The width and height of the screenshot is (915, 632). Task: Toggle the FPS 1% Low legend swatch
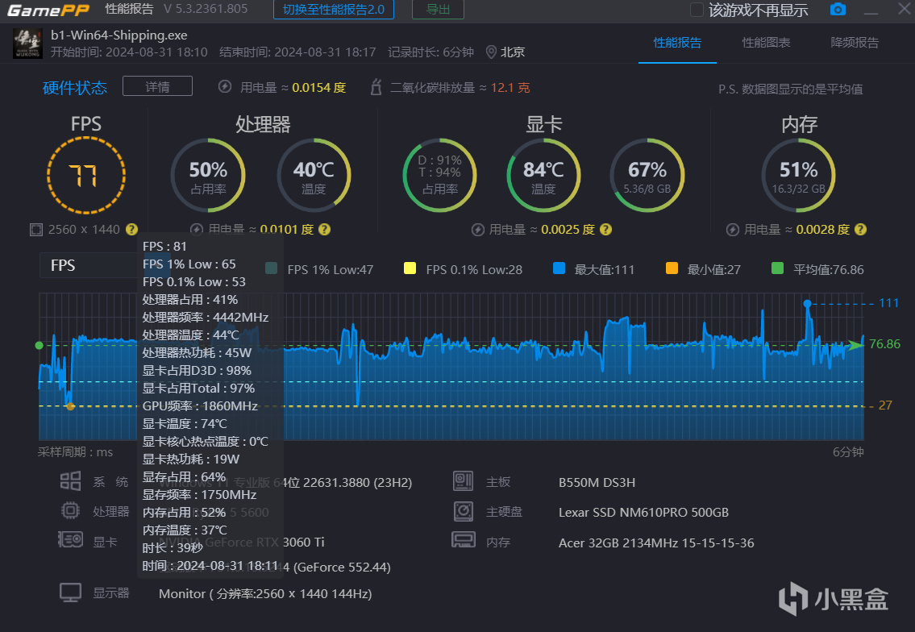[272, 268]
